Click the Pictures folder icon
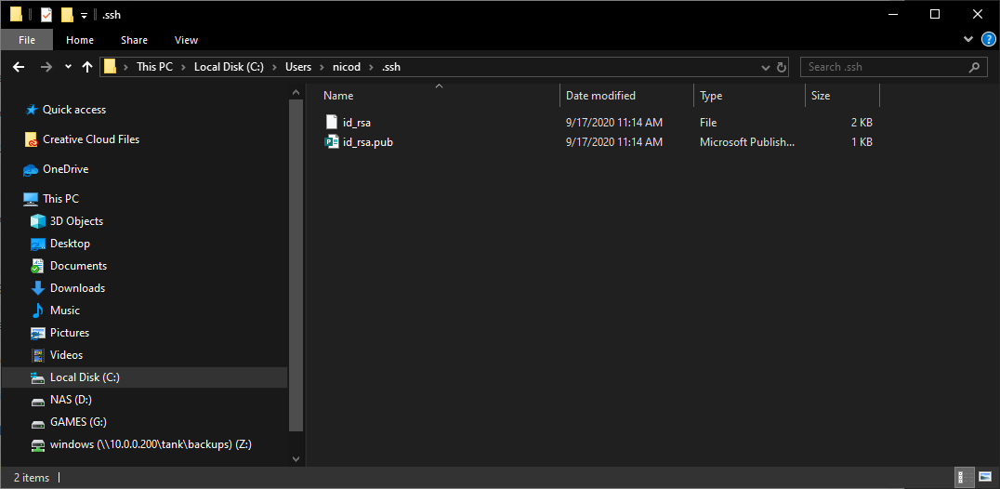1000x489 pixels. (38, 333)
